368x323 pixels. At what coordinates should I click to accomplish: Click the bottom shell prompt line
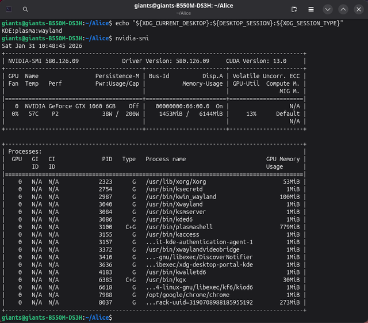(x=57, y=318)
